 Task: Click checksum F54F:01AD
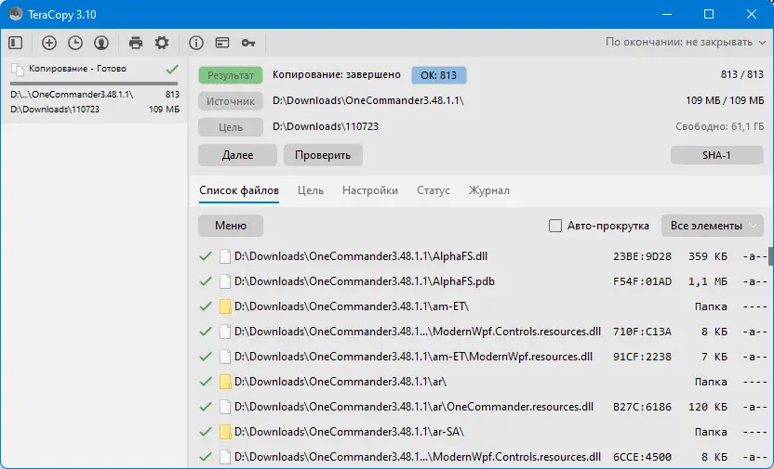point(642,281)
